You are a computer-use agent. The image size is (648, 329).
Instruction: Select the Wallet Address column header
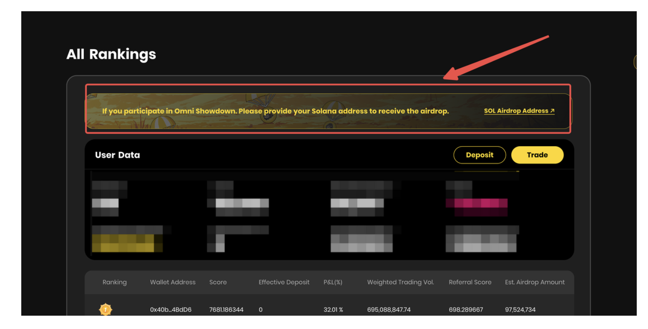(x=173, y=282)
